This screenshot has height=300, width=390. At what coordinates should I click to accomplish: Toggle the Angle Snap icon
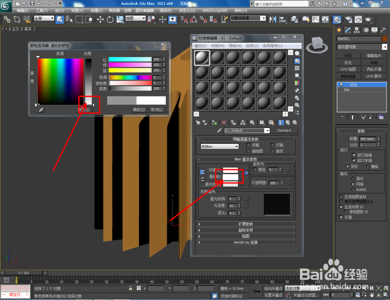[x=194, y=19]
